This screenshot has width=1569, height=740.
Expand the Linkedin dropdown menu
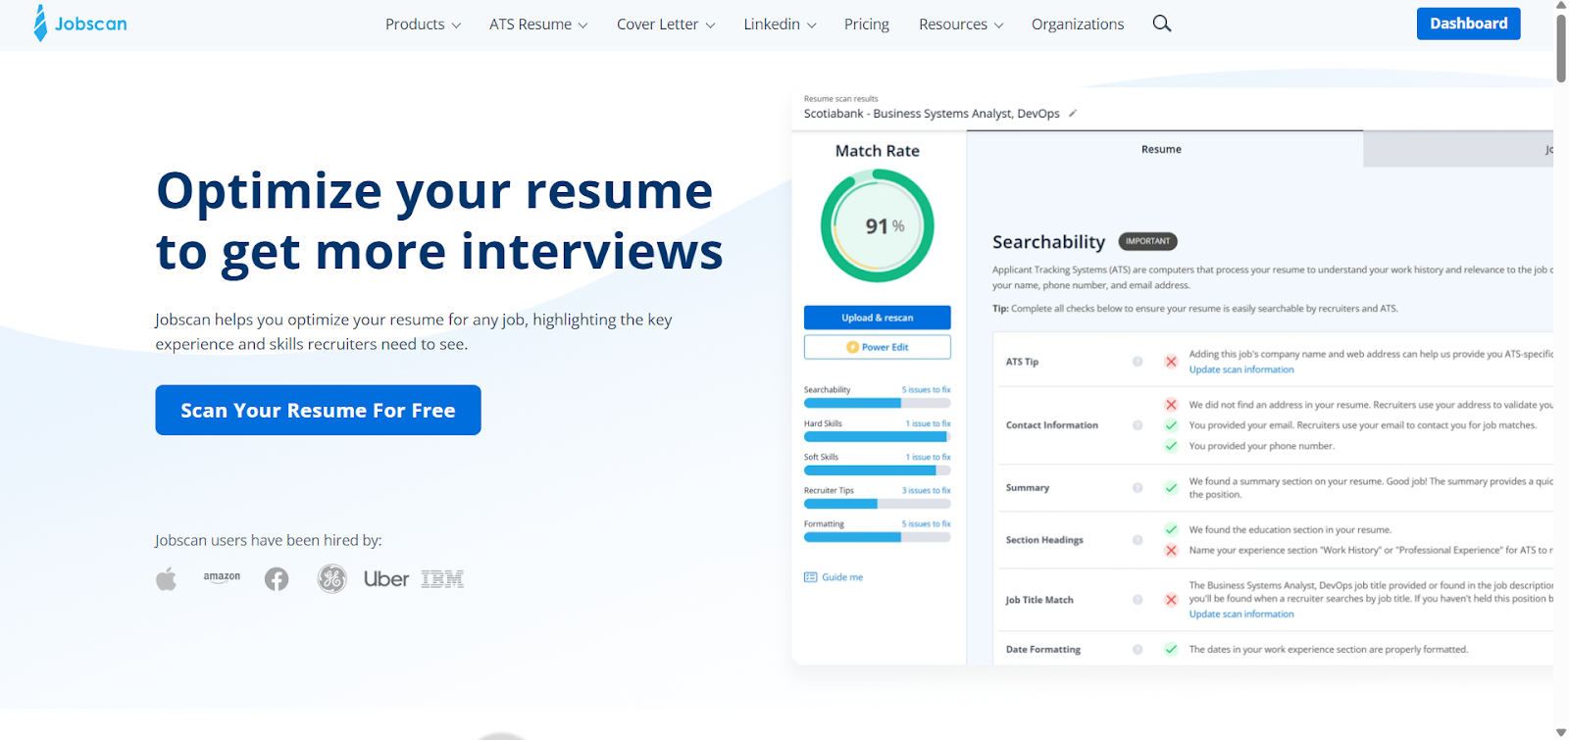(780, 25)
